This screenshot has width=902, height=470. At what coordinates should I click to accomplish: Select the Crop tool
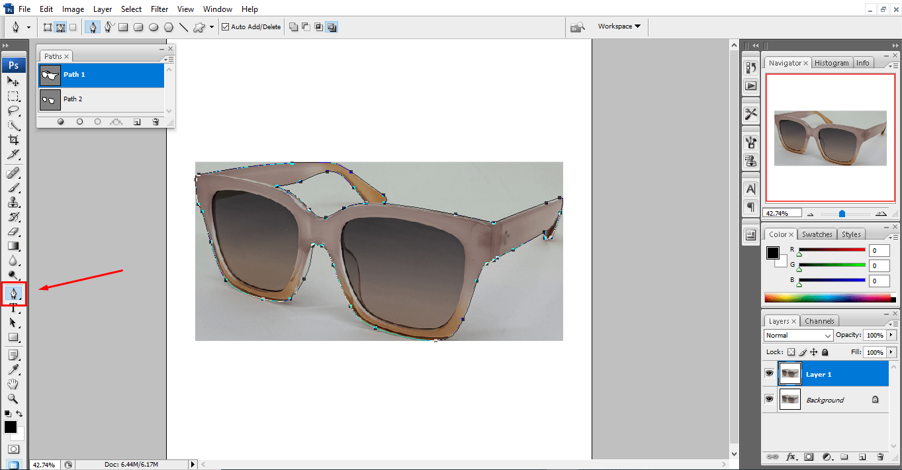tap(14, 140)
